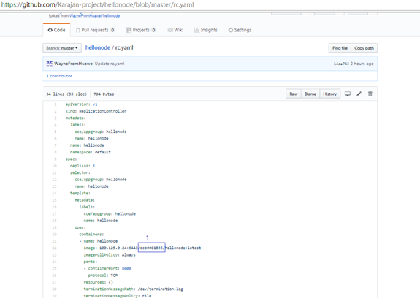Open the WayneFromHuawei author link
Image resolution: width=420 pixels, height=304 pixels.
74,64
